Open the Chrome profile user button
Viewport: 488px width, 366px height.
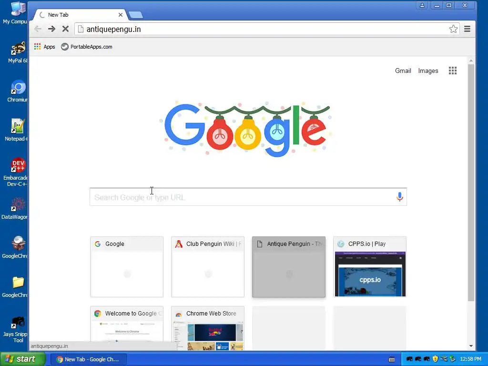click(422, 5)
